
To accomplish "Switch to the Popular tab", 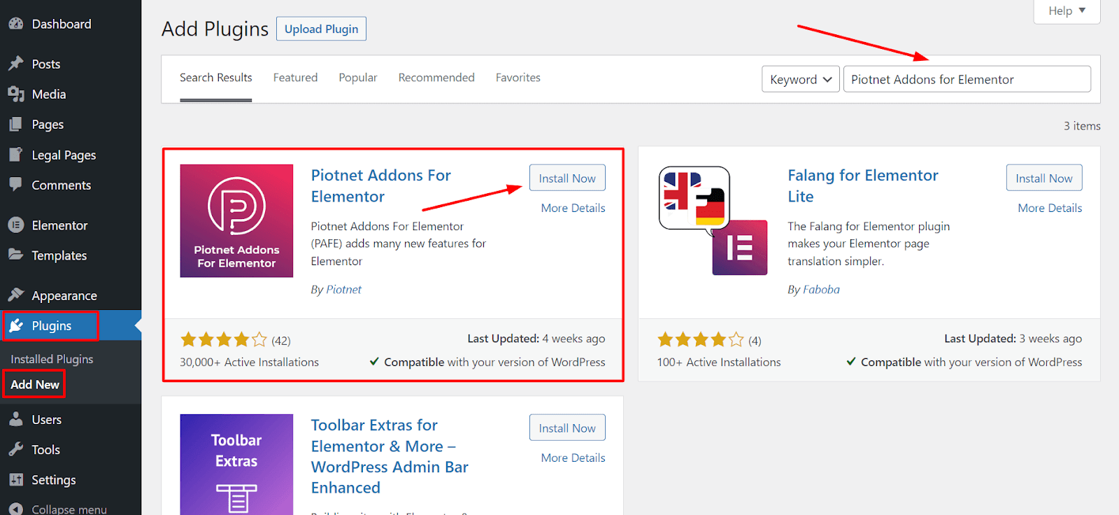I will coord(358,78).
